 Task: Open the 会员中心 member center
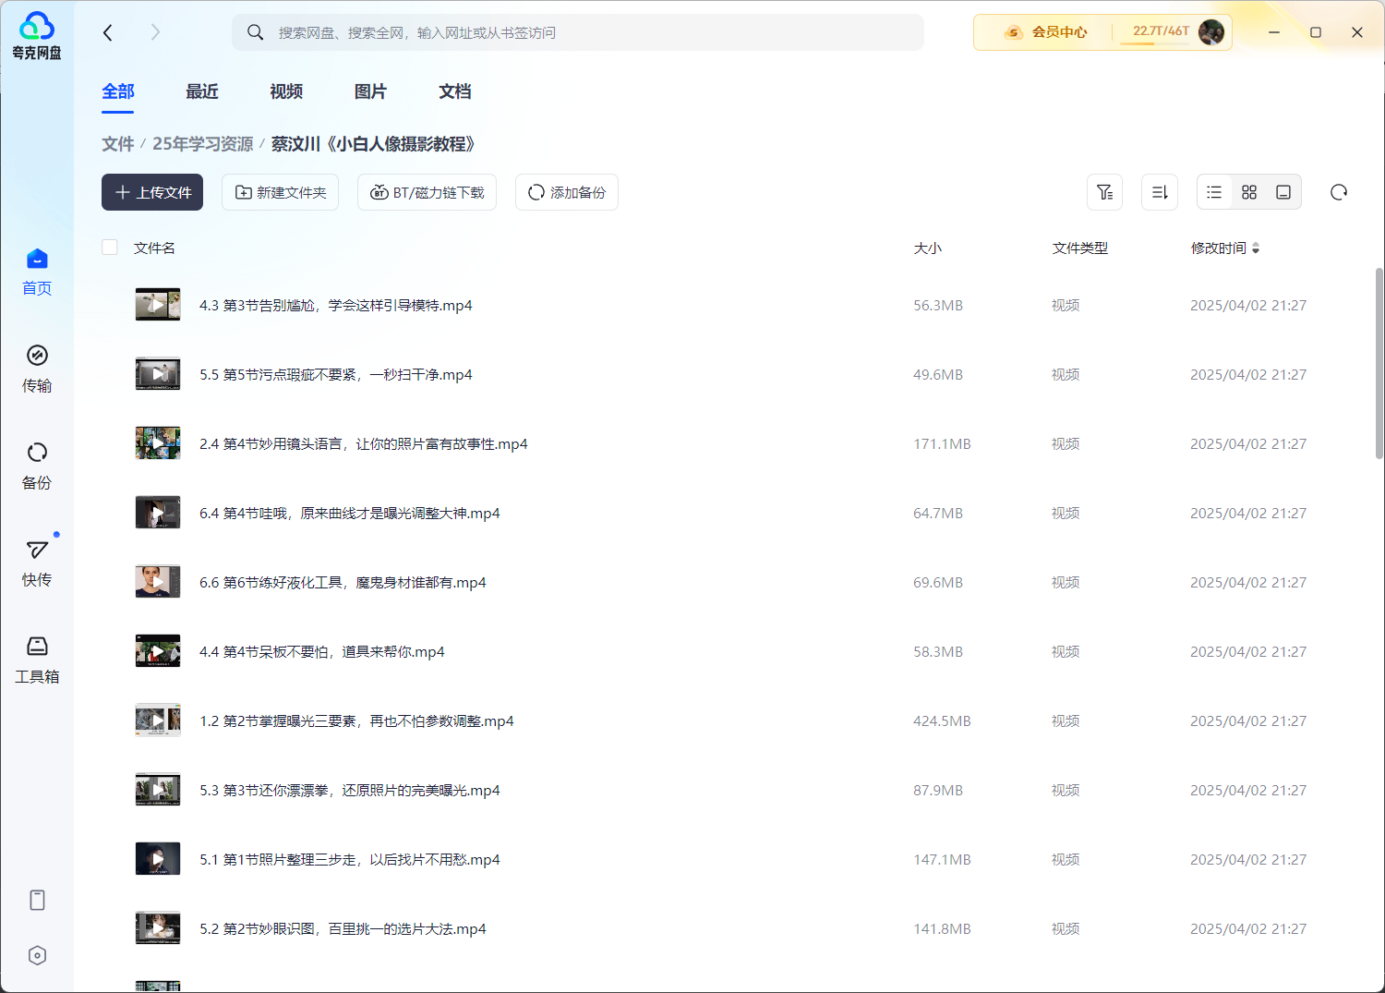pos(1046,32)
